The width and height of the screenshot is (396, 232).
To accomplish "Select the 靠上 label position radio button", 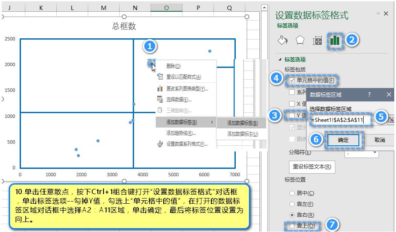I will pyautogui.click(x=292, y=226).
